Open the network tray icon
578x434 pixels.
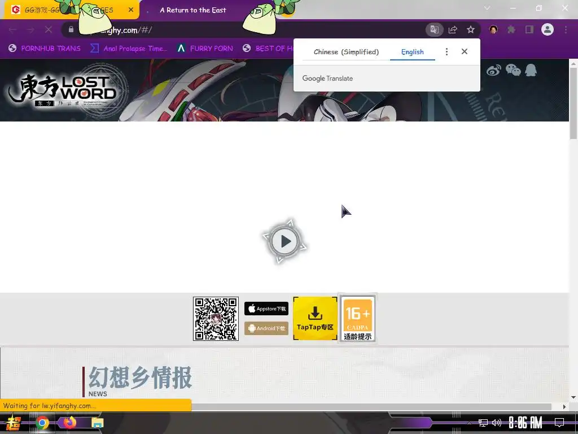point(483,423)
